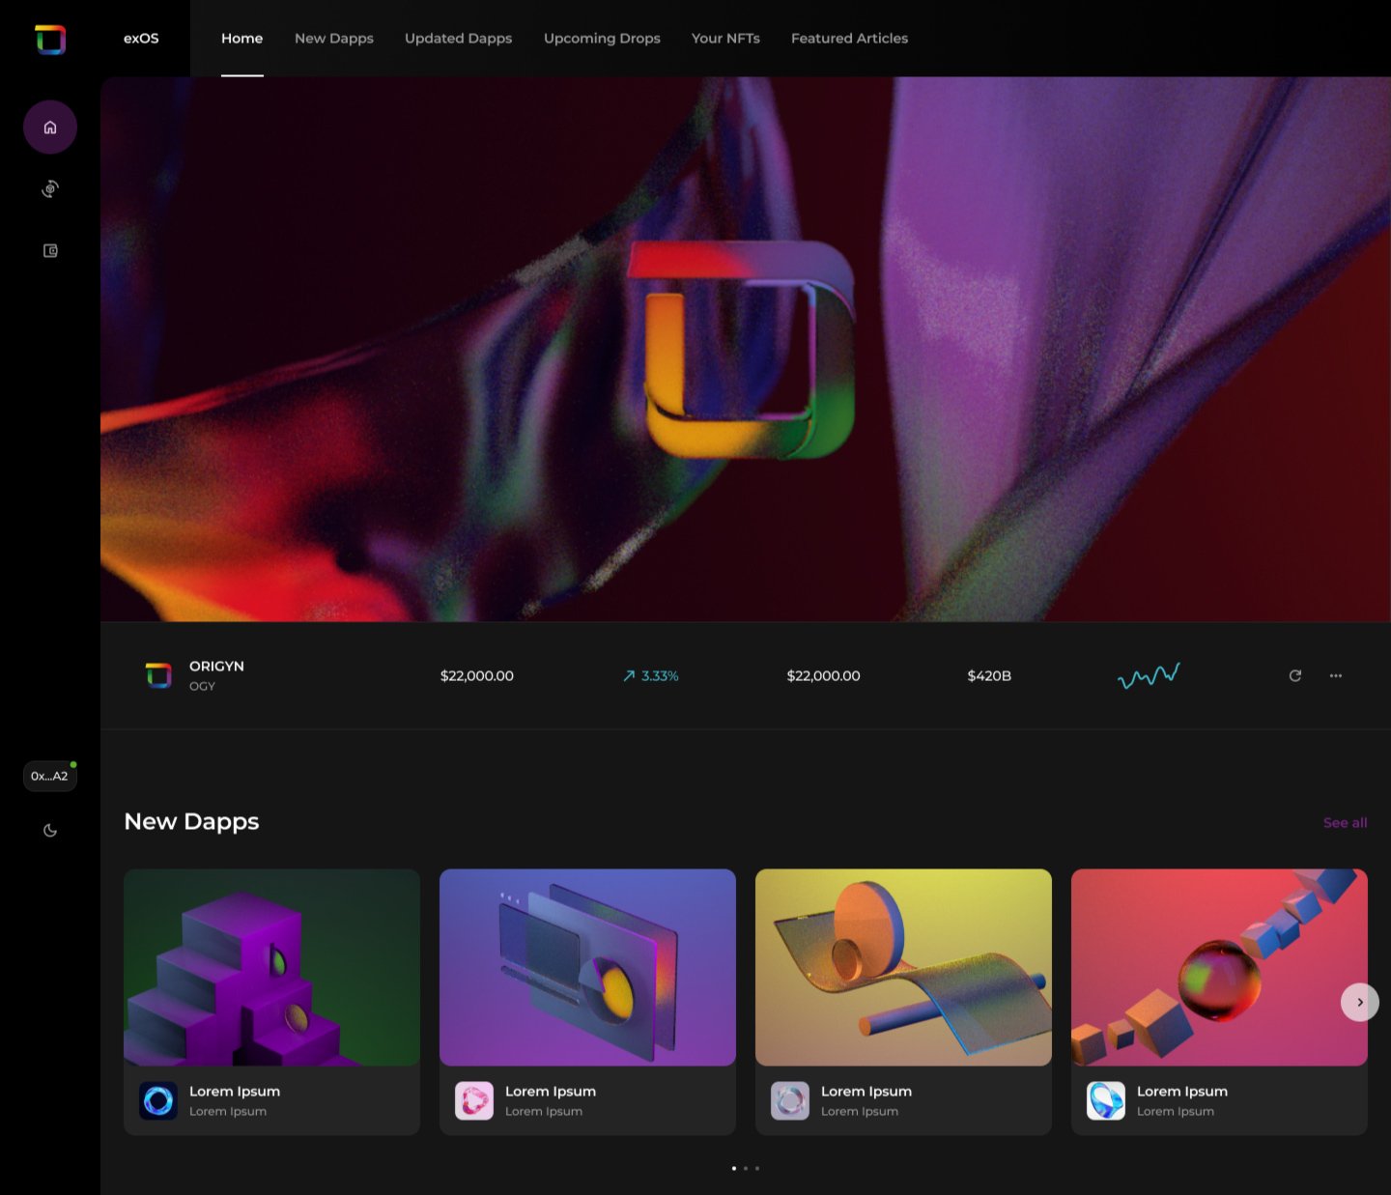This screenshot has width=1391, height=1195.
Task: Open the orbit explore sidebar icon
Action: click(50, 189)
